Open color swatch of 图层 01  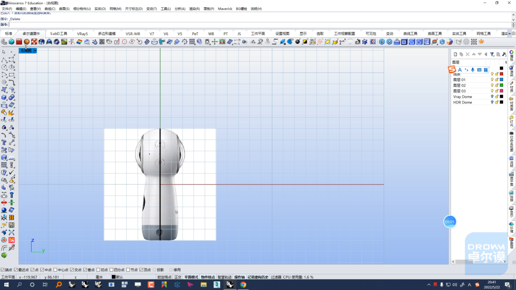coord(502,80)
